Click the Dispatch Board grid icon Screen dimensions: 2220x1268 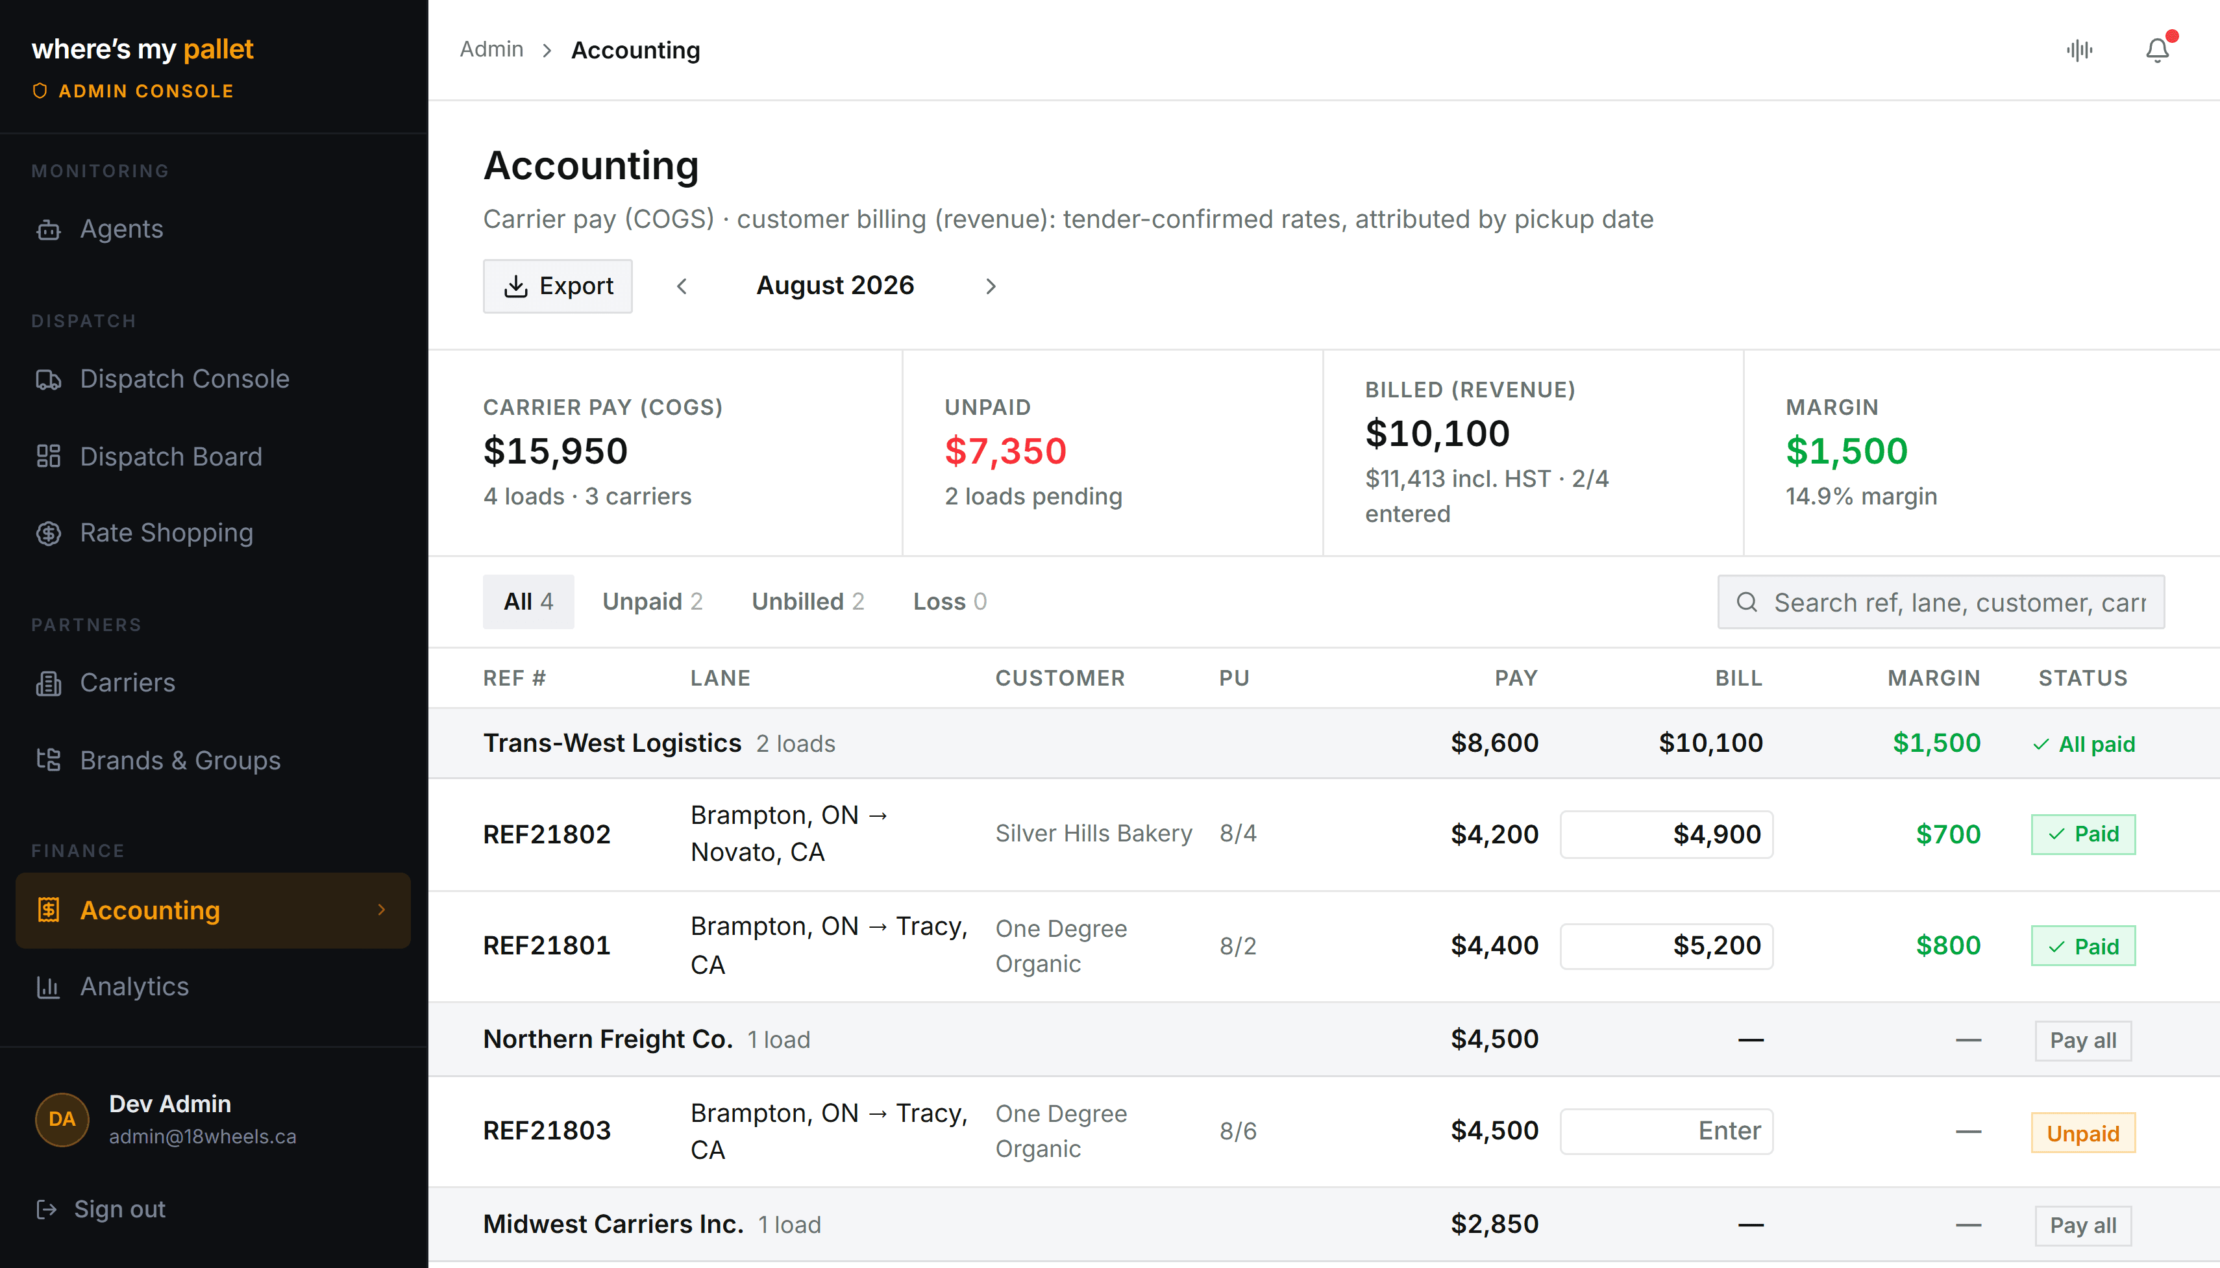[49, 456]
